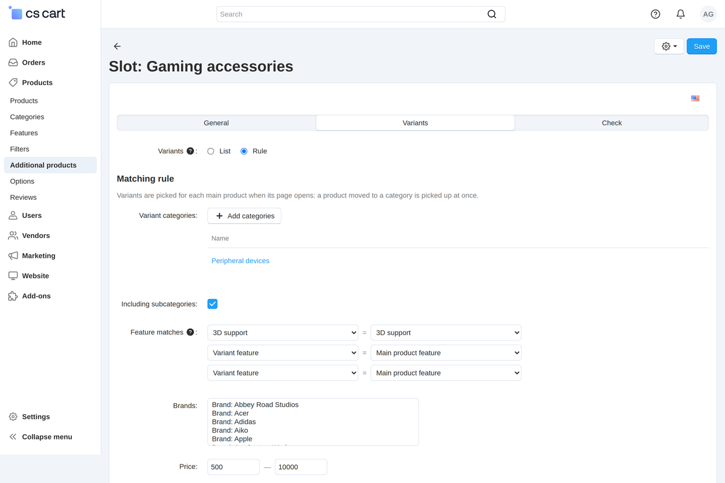Click the Home house icon in sidebar

13,42
